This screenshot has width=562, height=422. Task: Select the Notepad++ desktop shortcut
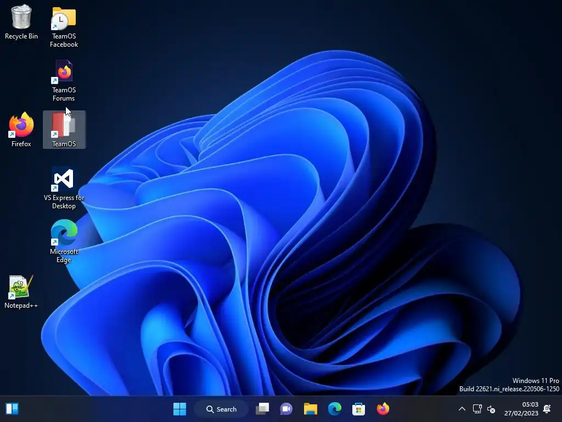(x=21, y=291)
